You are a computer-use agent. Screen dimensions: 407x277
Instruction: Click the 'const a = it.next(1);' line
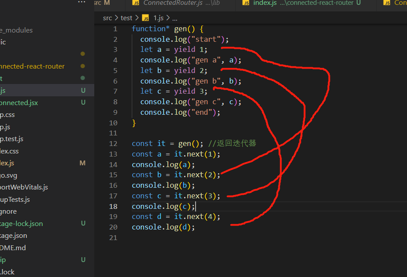[176, 154]
